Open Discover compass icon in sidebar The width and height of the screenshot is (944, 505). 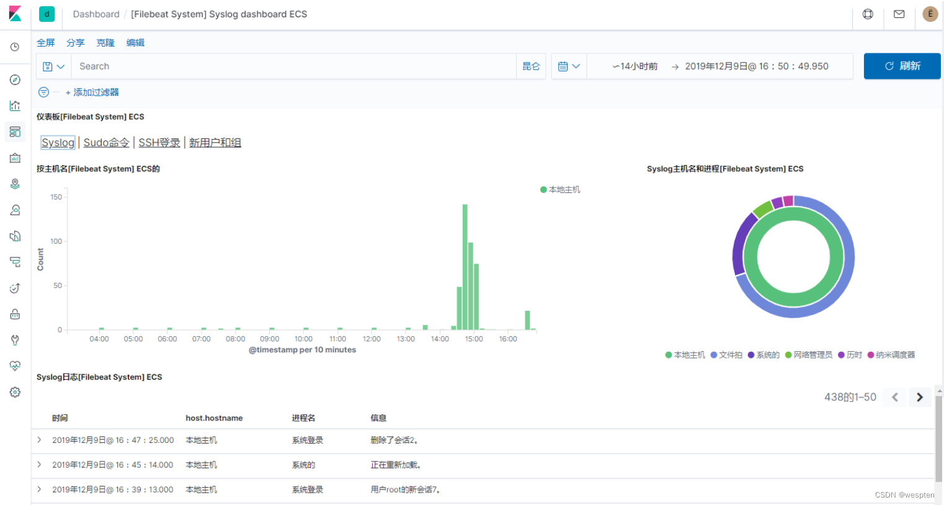[x=15, y=80]
